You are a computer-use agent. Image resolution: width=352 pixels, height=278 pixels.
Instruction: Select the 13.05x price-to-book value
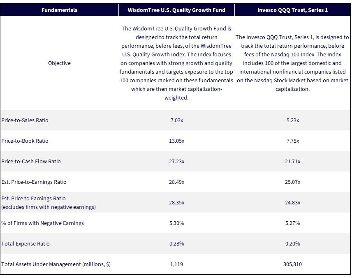pyautogui.click(x=177, y=141)
